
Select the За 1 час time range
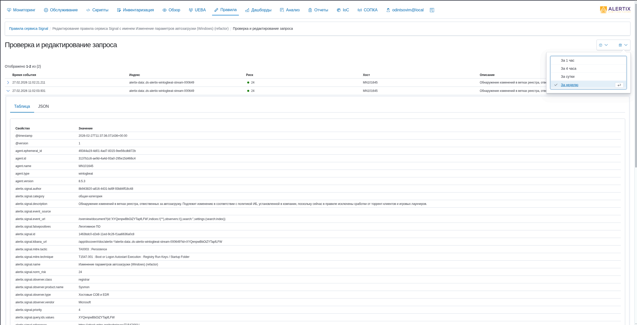pos(567,61)
